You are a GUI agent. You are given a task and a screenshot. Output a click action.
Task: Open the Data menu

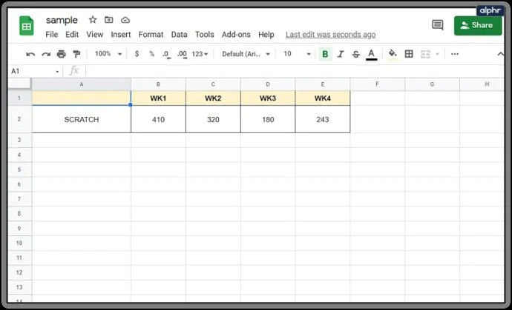[x=180, y=35]
